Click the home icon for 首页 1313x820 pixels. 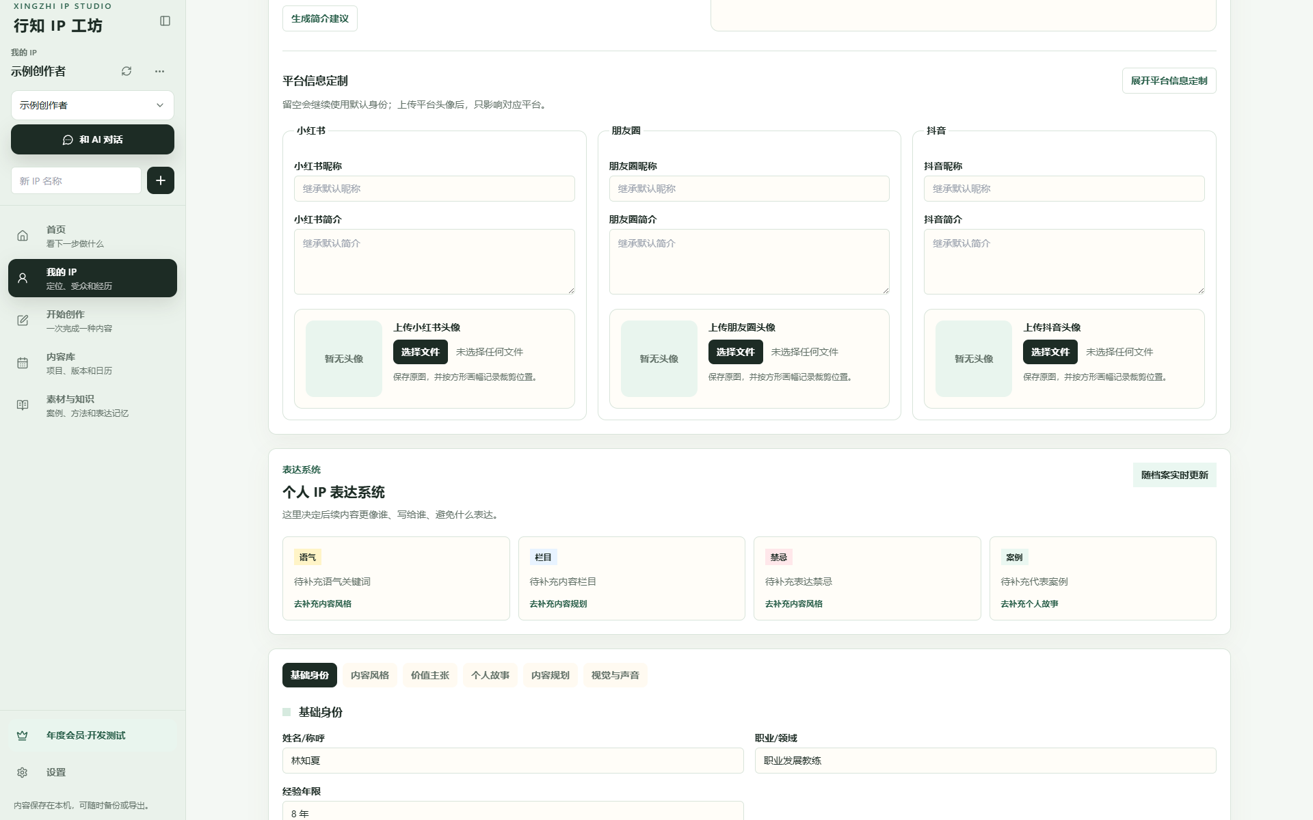23,236
